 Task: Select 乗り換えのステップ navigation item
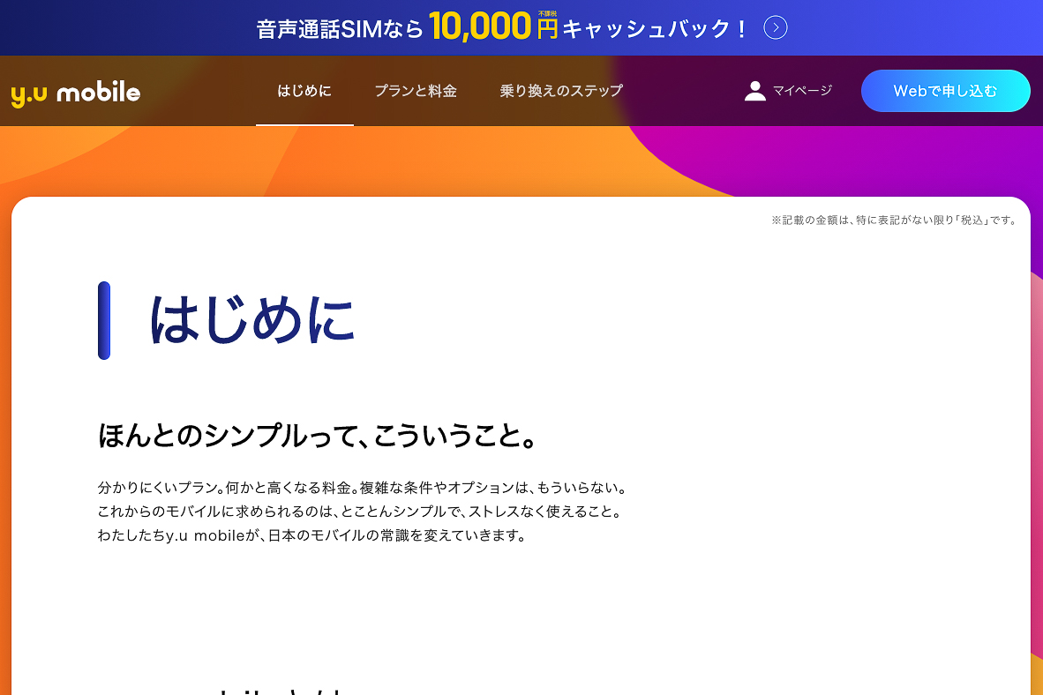(x=561, y=91)
